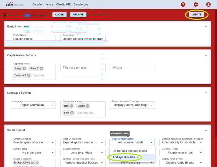Image resolution: width=217 pixels, height=167 pixels.
Task: Remove the Plaintiff chip
Action: coord(41,69)
